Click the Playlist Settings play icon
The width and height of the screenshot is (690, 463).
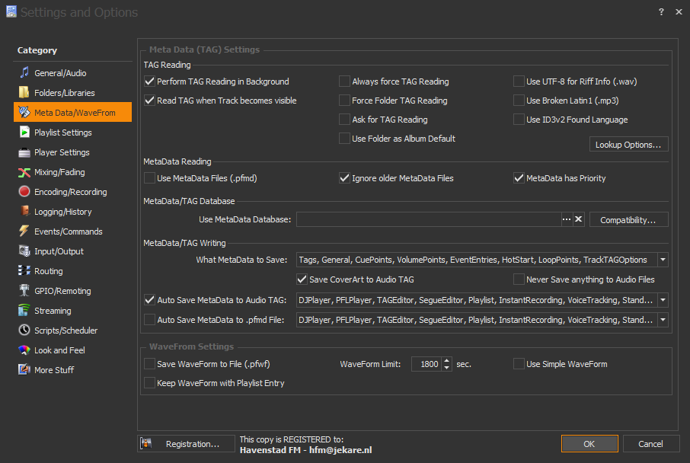[24, 132]
